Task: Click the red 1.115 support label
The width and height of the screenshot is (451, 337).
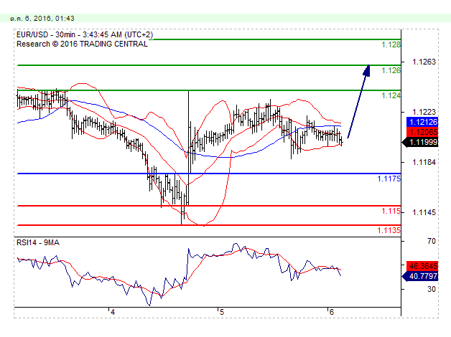Action: pyautogui.click(x=391, y=211)
